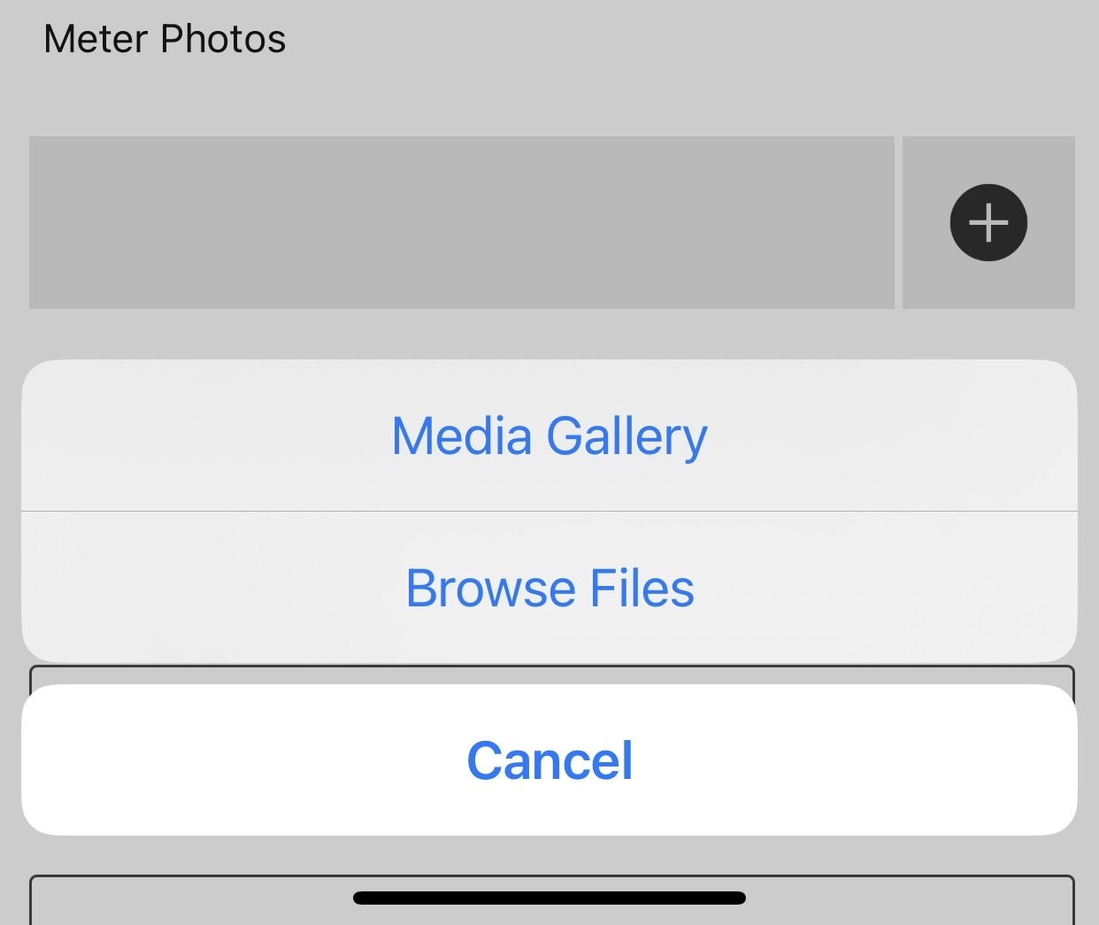Viewport: 1099px width, 925px height.
Task: Choose Media Gallery from the action sheet
Action: pyautogui.click(x=549, y=436)
